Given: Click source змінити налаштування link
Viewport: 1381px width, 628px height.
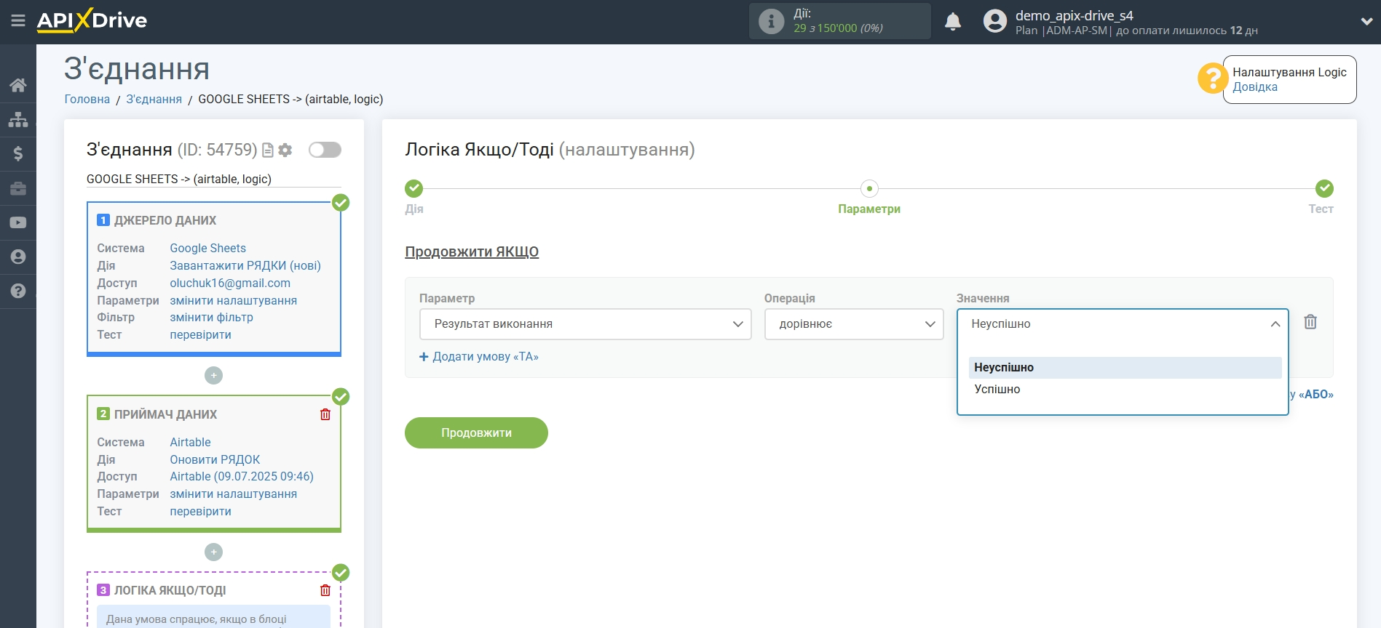Looking at the screenshot, I should 234,301.
